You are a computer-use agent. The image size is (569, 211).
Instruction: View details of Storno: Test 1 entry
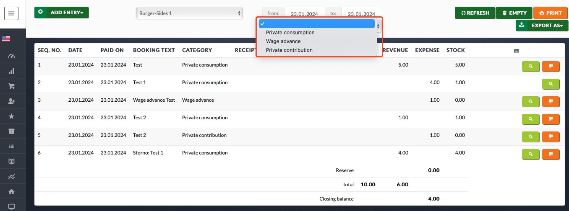point(530,154)
